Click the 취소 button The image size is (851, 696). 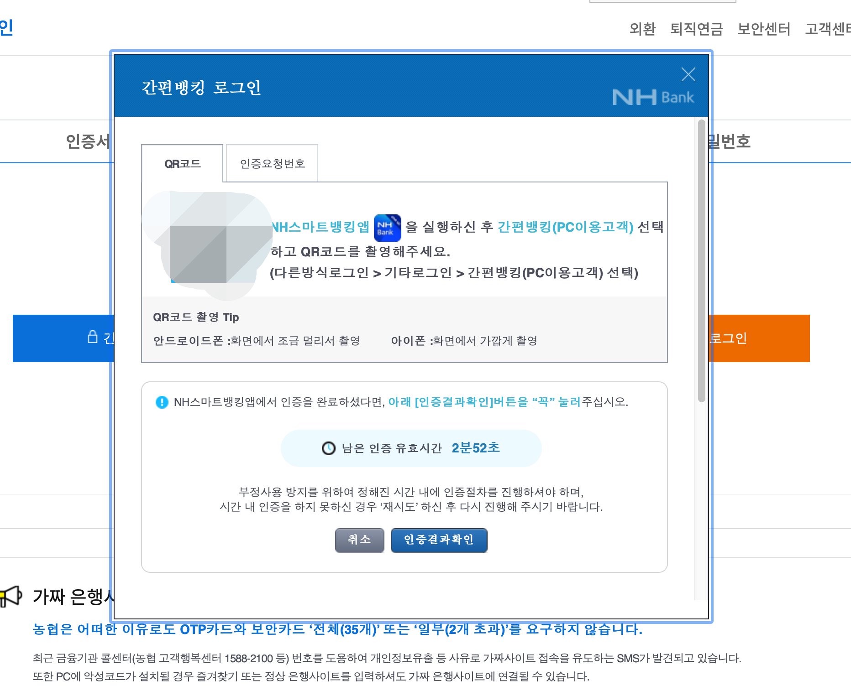(359, 540)
